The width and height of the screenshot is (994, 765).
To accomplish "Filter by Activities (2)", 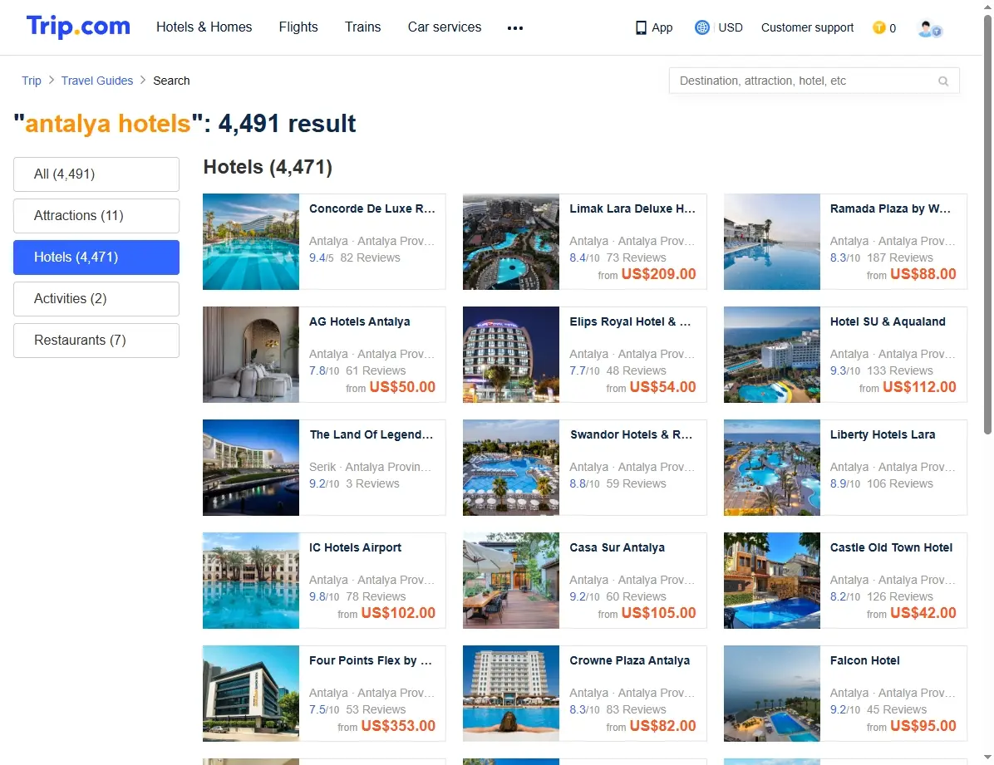I will [x=96, y=298].
